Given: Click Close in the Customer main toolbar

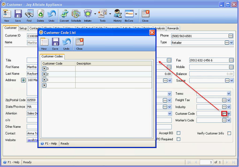Looking at the screenshot, I should click(145, 16).
